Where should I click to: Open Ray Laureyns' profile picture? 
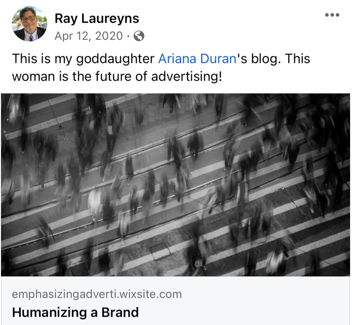tap(30, 24)
